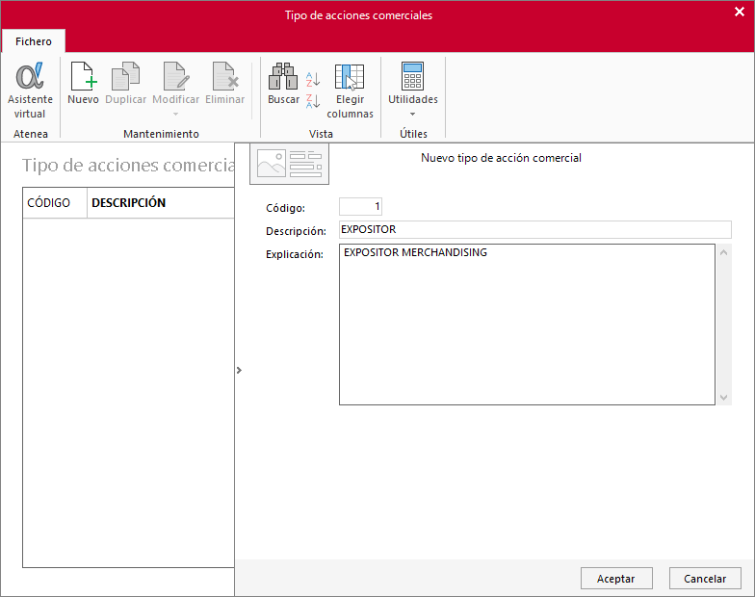Collapse panel with side chevron arrow
This screenshot has width=755, height=597.
pos(239,370)
